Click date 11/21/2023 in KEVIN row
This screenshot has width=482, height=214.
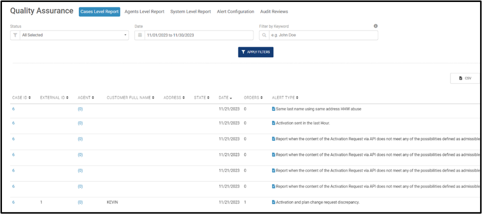pos(229,202)
